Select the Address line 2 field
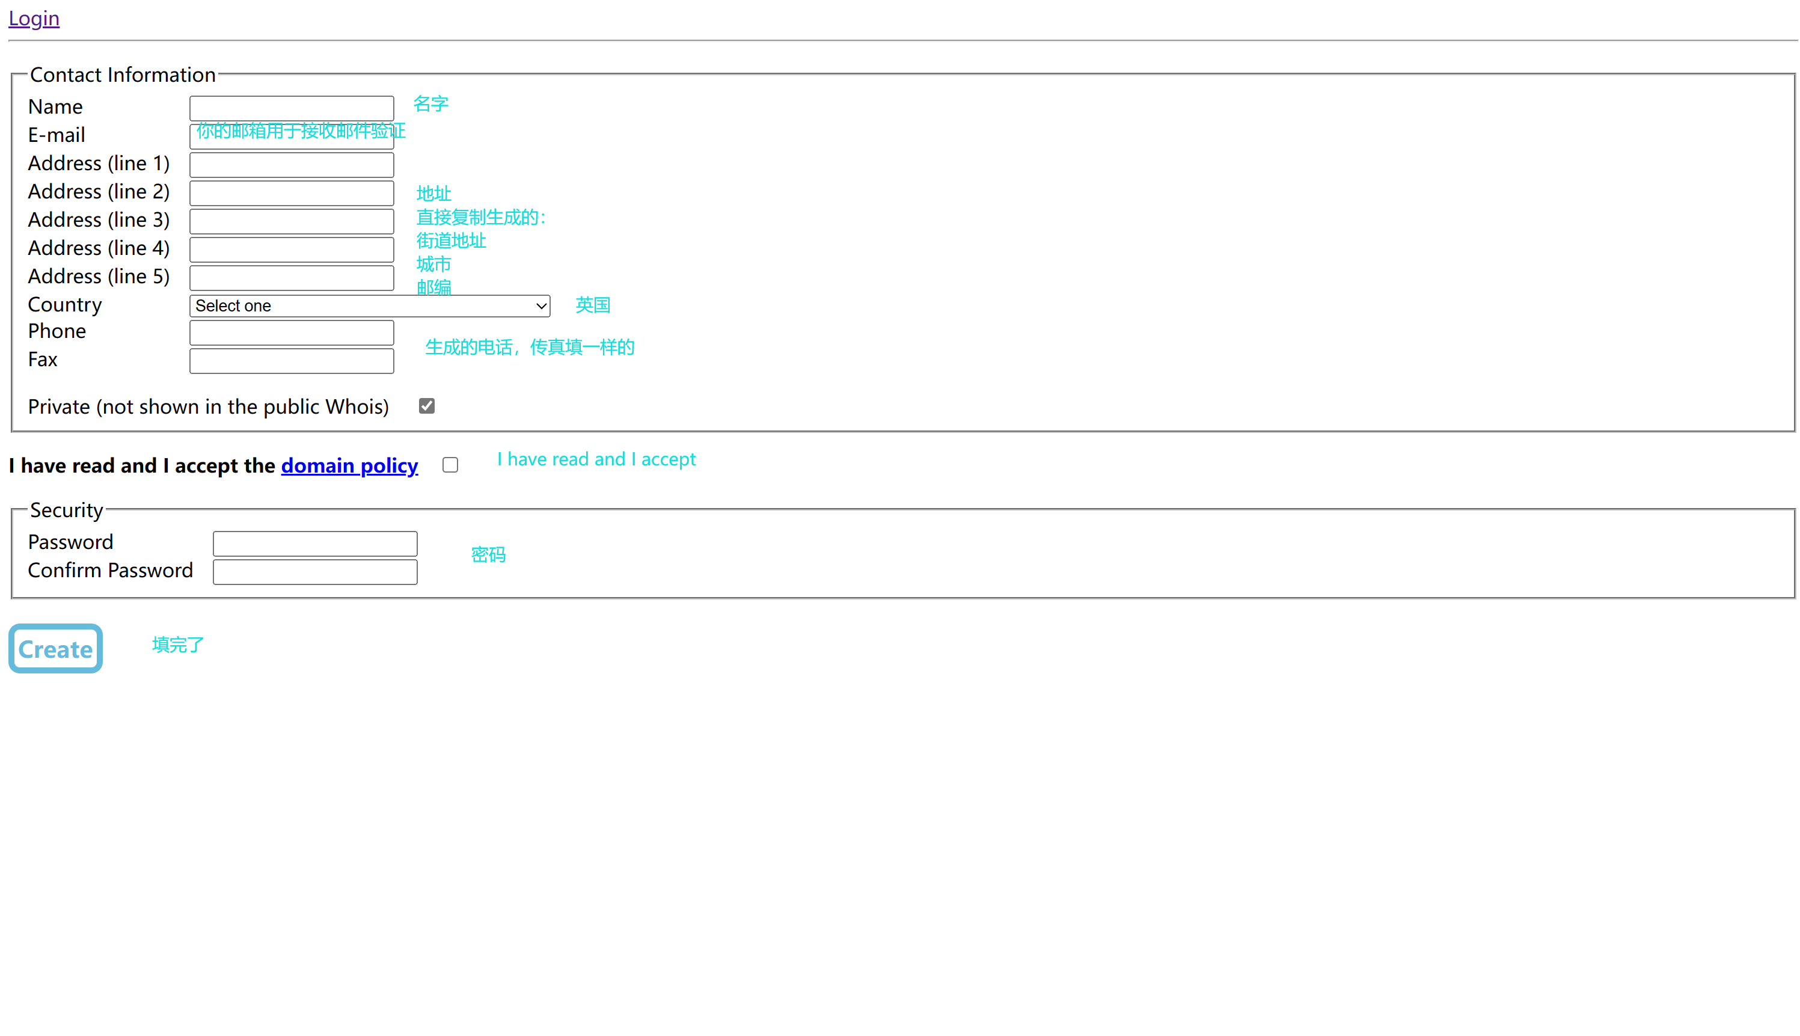 point(291,192)
